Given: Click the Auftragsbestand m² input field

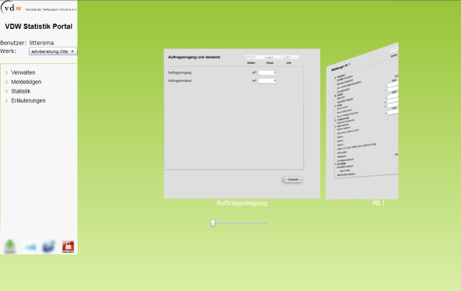Looking at the screenshot, I should 267,81.
